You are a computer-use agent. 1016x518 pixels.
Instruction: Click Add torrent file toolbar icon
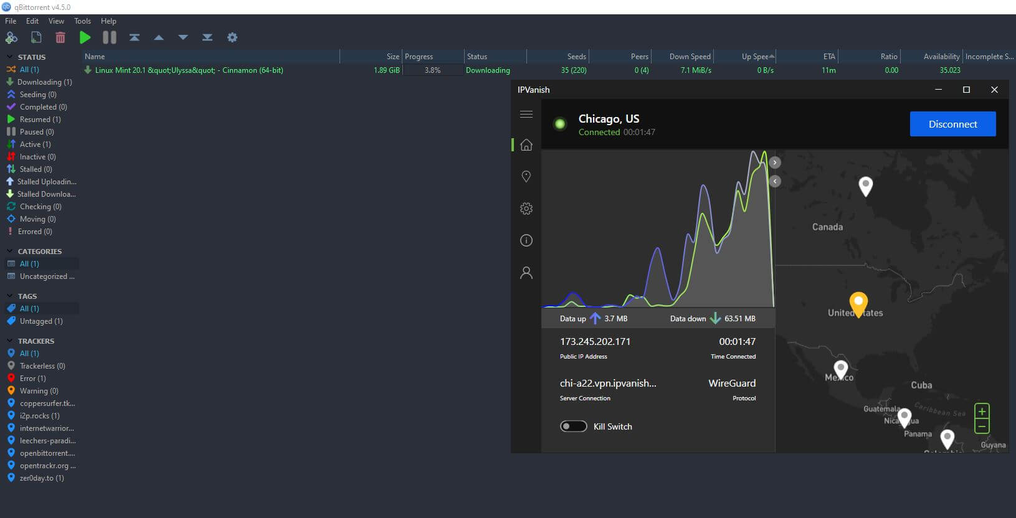[36, 37]
